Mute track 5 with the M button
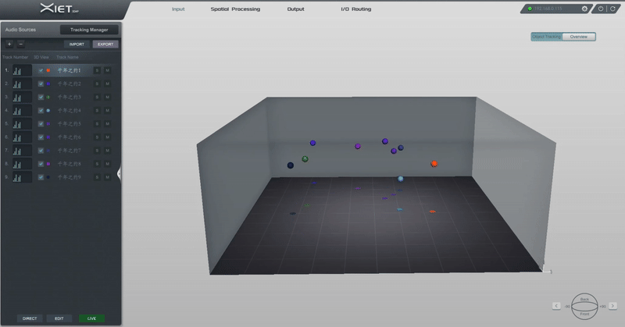This screenshot has width=625, height=327. (107, 124)
